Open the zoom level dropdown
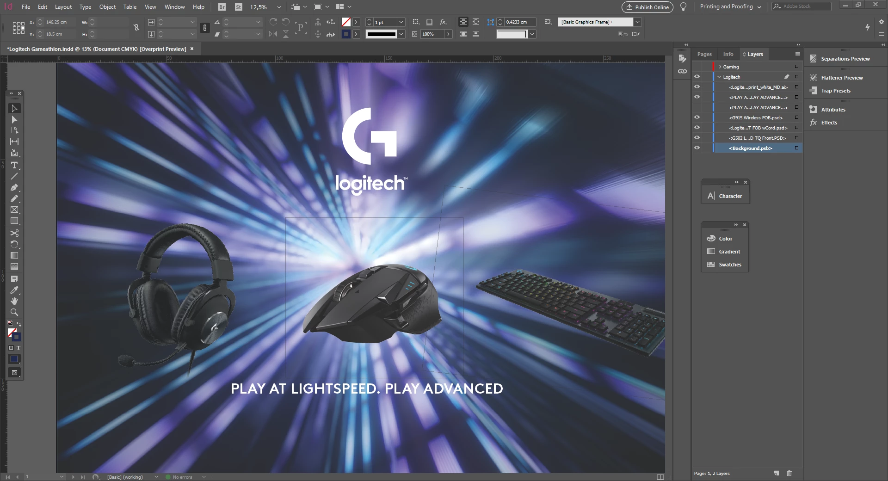The width and height of the screenshot is (888, 481). click(x=279, y=7)
